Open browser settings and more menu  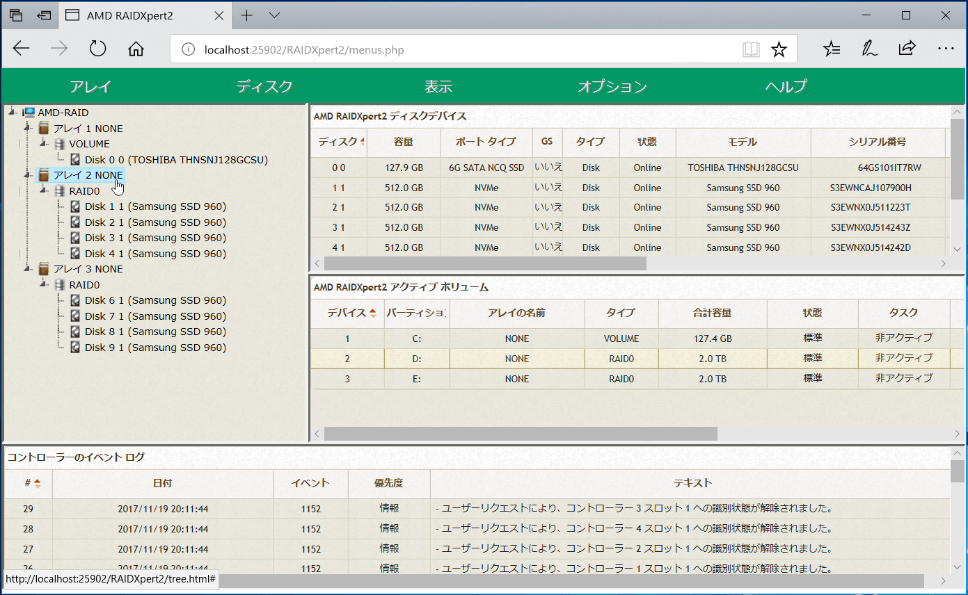click(946, 49)
